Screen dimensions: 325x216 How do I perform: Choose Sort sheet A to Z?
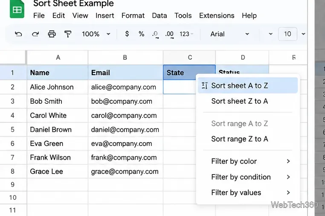pos(248,85)
